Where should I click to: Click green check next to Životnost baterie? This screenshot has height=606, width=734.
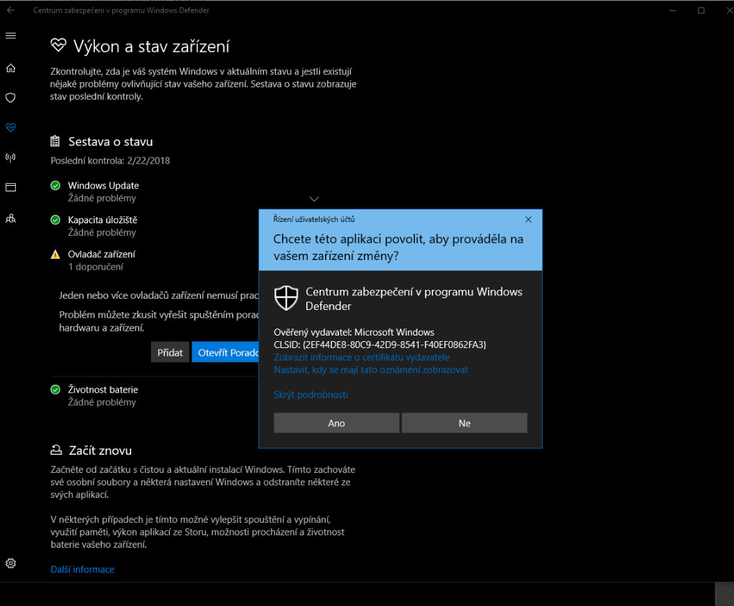55,390
